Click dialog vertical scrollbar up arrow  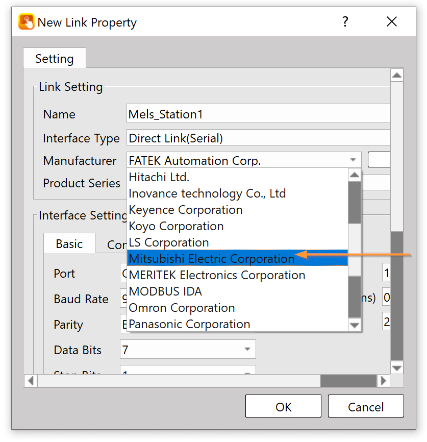(396, 76)
